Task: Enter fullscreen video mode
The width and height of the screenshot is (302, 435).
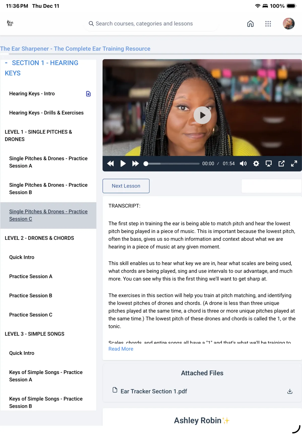Action: 294,164
